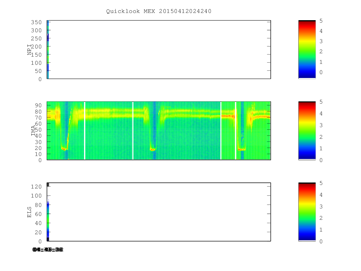The height and width of the screenshot is (271, 361).
Task: Click the plot title 'Quicklook MEX 20150412024240'
Action: click(159, 11)
